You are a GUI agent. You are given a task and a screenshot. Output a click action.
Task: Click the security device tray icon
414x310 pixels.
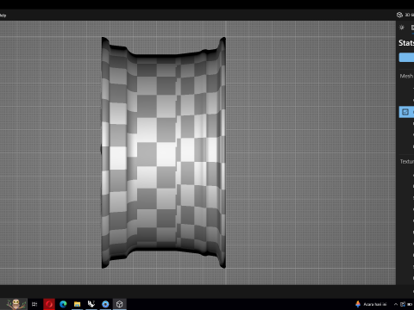[403, 304]
